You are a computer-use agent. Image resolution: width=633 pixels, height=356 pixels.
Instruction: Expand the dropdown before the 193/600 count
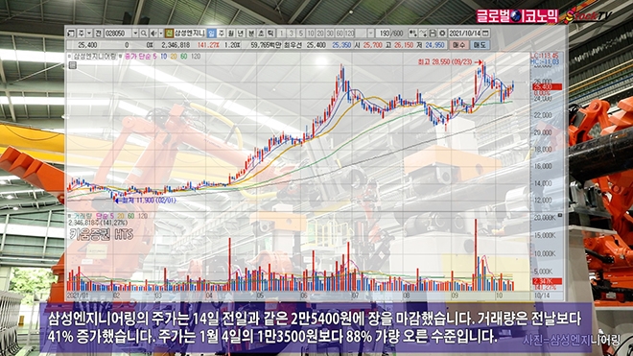pyautogui.click(x=370, y=34)
